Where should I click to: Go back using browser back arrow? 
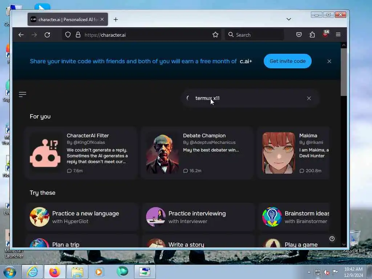coord(21,35)
